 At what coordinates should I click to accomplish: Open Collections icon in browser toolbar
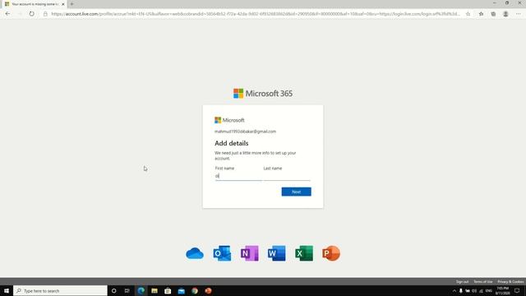[493, 14]
